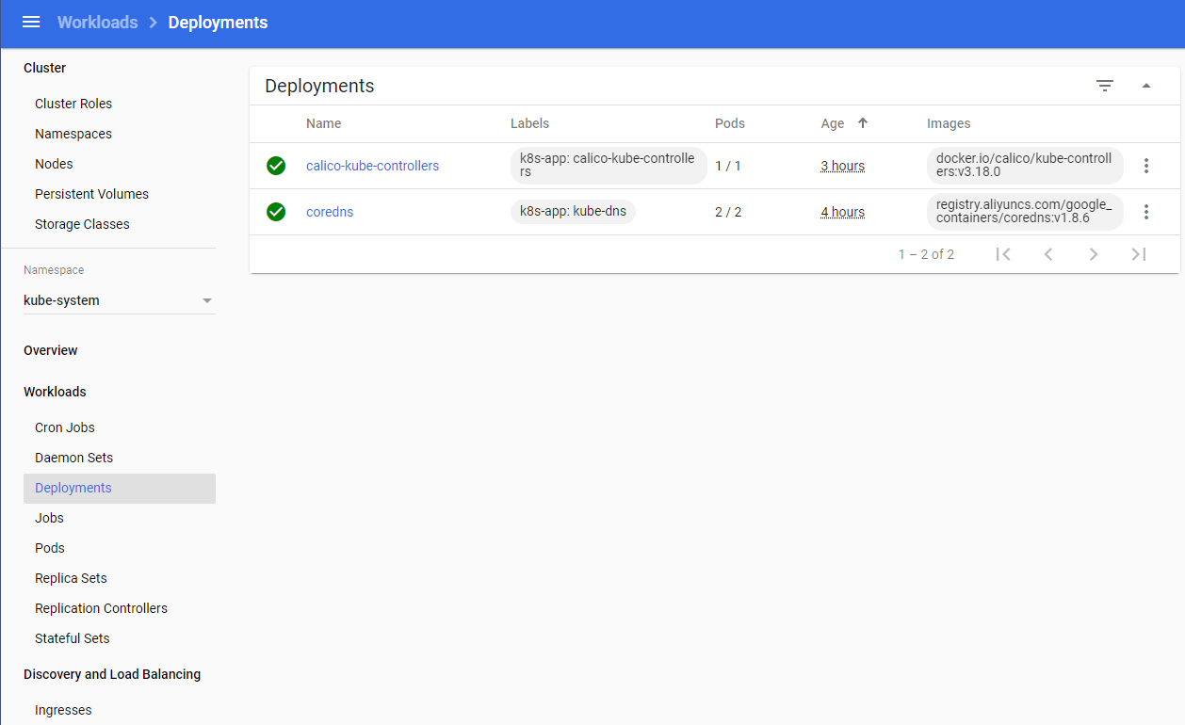Click Discovery and Load Balancing heading
This screenshot has width=1185, height=725.
coord(112,674)
